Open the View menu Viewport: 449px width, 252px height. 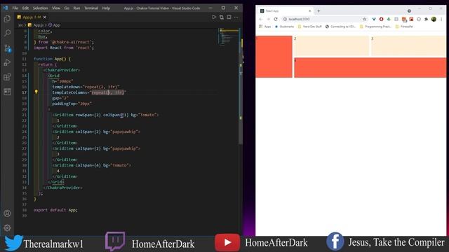tap(56, 8)
